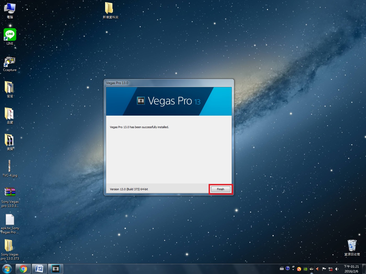Open the NVIDIA tray icon
The height and width of the screenshot is (274, 366).
click(305, 269)
